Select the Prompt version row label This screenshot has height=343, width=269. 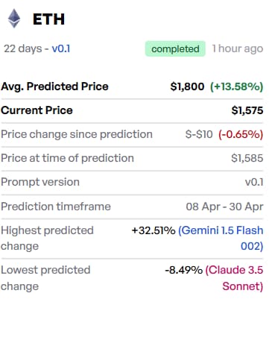click(x=40, y=182)
